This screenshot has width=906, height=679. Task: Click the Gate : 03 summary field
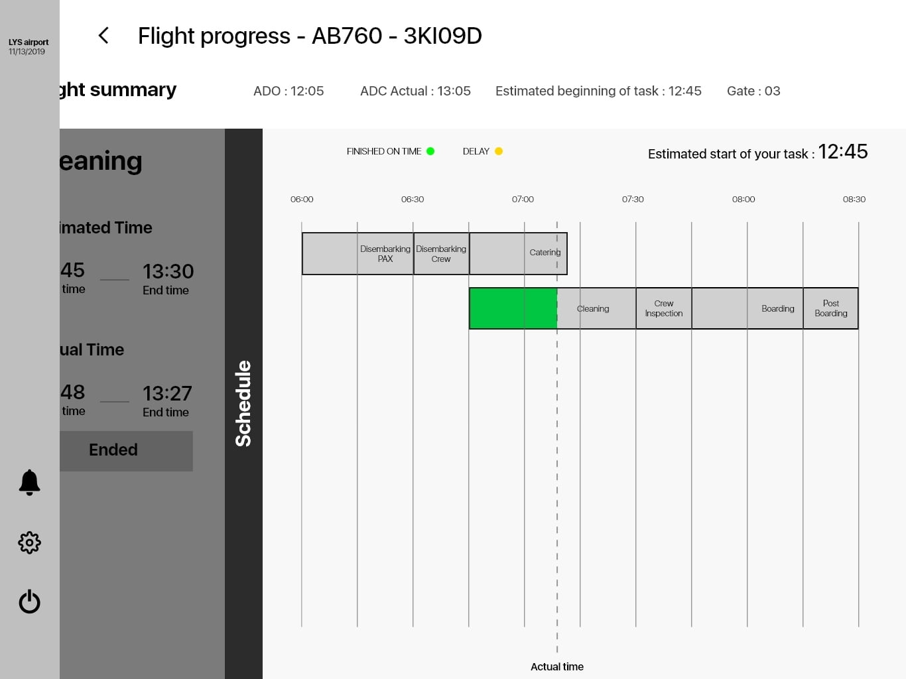[x=753, y=91]
